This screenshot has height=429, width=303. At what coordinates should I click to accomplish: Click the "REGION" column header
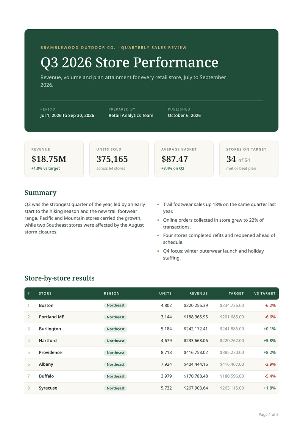(x=112, y=293)
